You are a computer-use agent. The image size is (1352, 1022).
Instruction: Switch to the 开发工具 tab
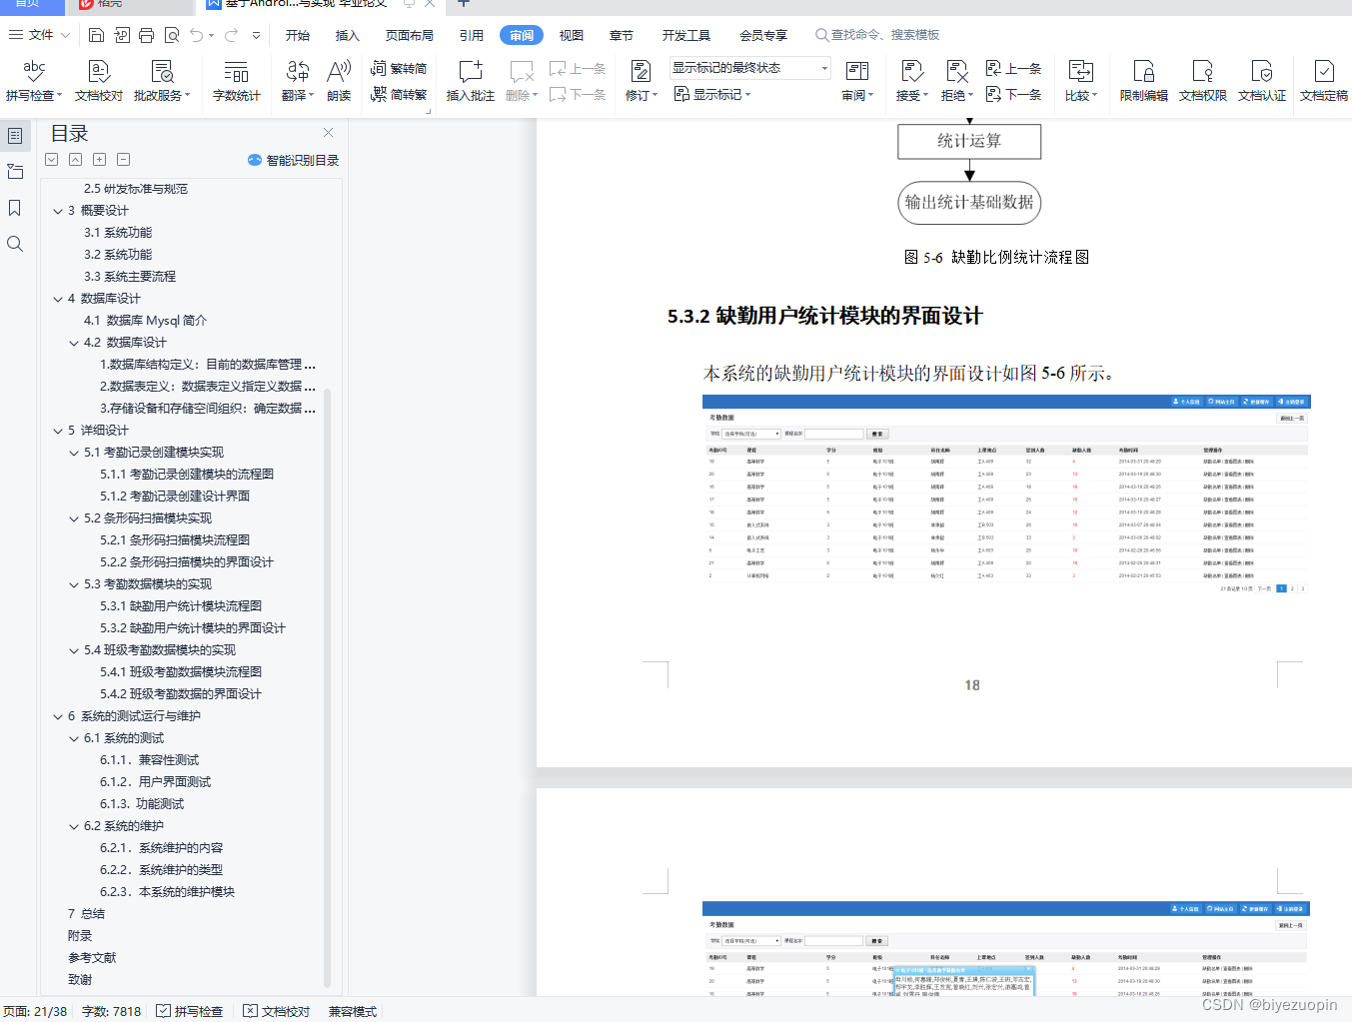coord(686,35)
